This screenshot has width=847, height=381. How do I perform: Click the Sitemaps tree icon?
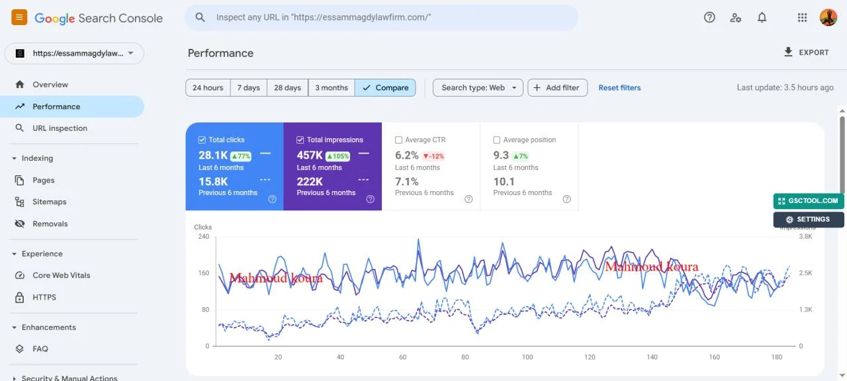[20, 202]
